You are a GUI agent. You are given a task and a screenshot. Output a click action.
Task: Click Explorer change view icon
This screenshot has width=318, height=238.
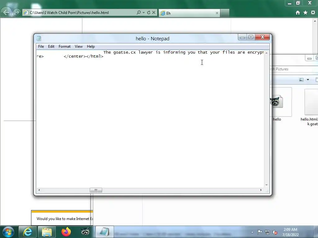tap(301, 80)
